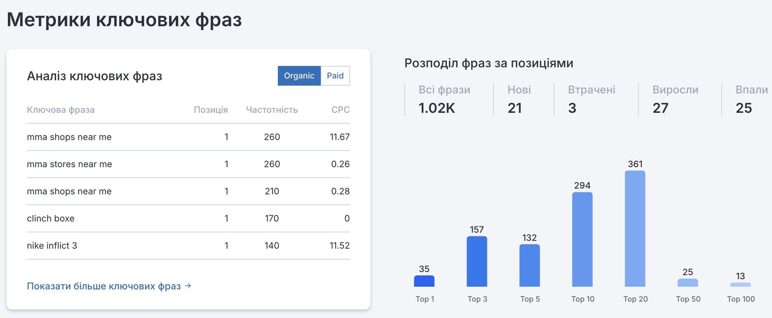Click the Top 100 bar with 13

[x=741, y=285]
